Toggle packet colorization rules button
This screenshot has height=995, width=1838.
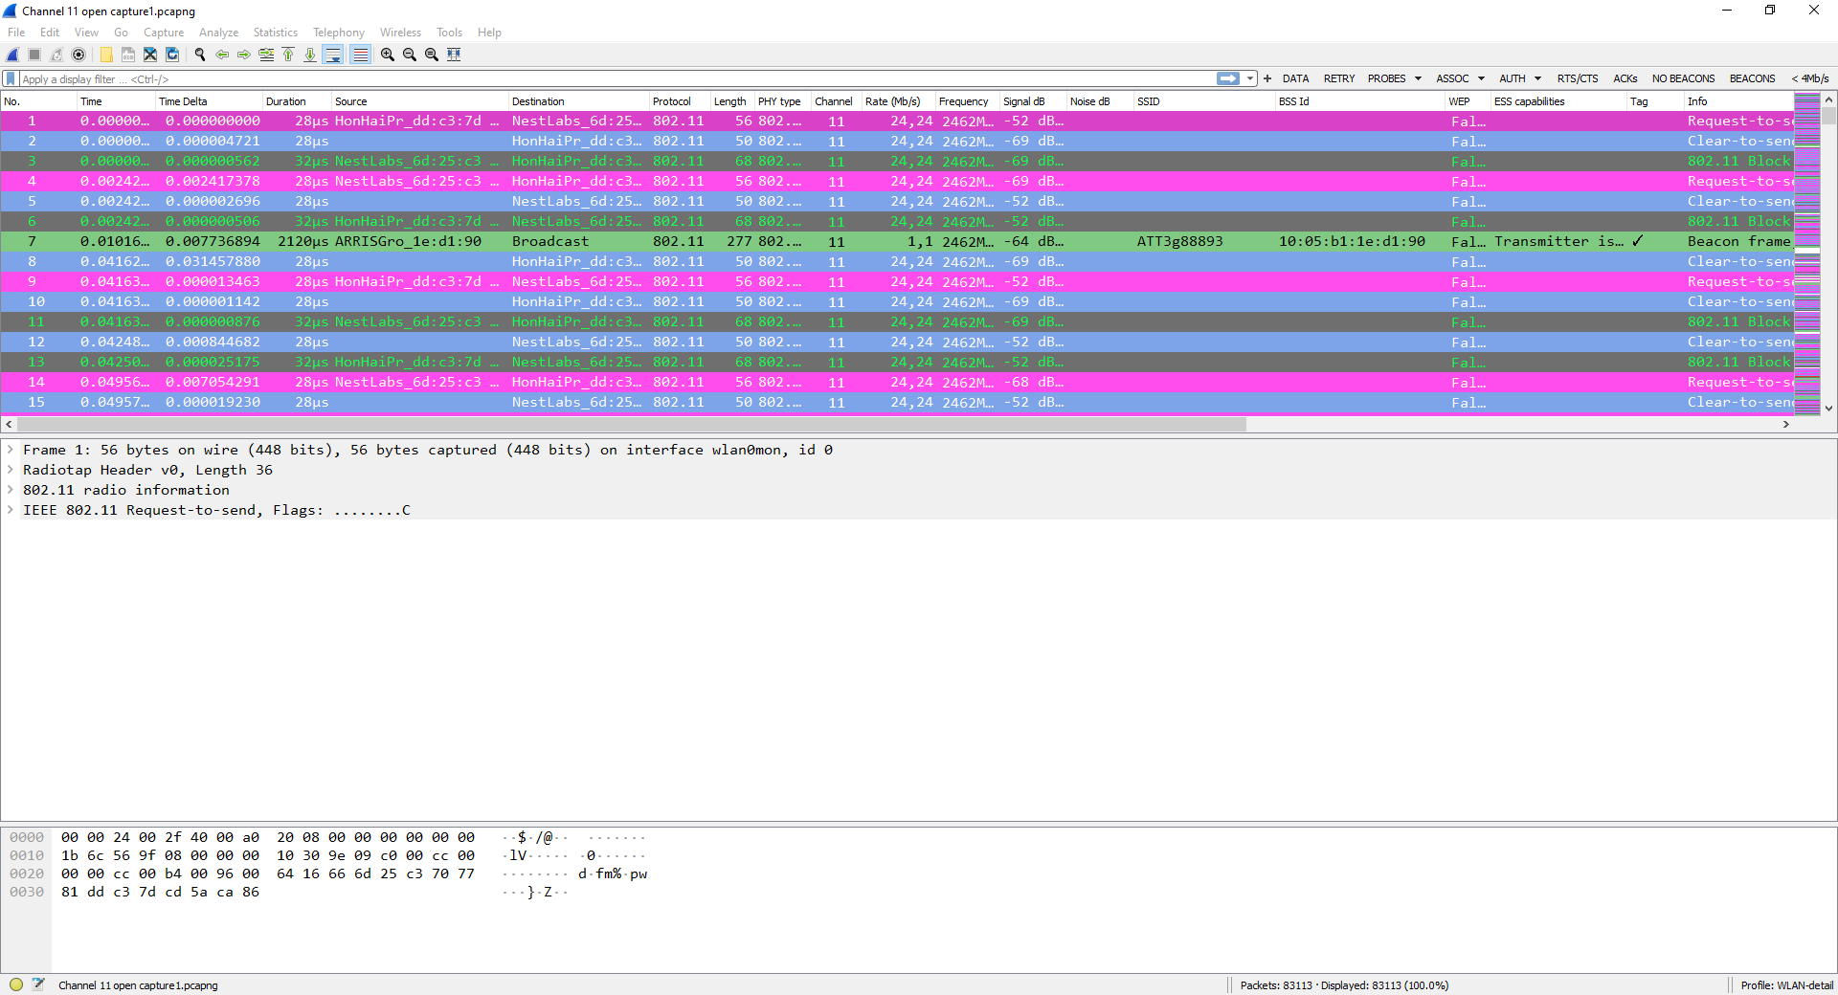pos(360,55)
